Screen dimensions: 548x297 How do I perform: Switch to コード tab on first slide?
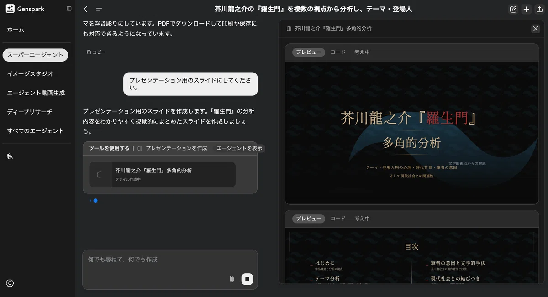click(x=338, y=52)
